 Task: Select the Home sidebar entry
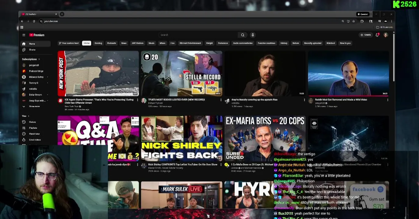click(35, 44)
